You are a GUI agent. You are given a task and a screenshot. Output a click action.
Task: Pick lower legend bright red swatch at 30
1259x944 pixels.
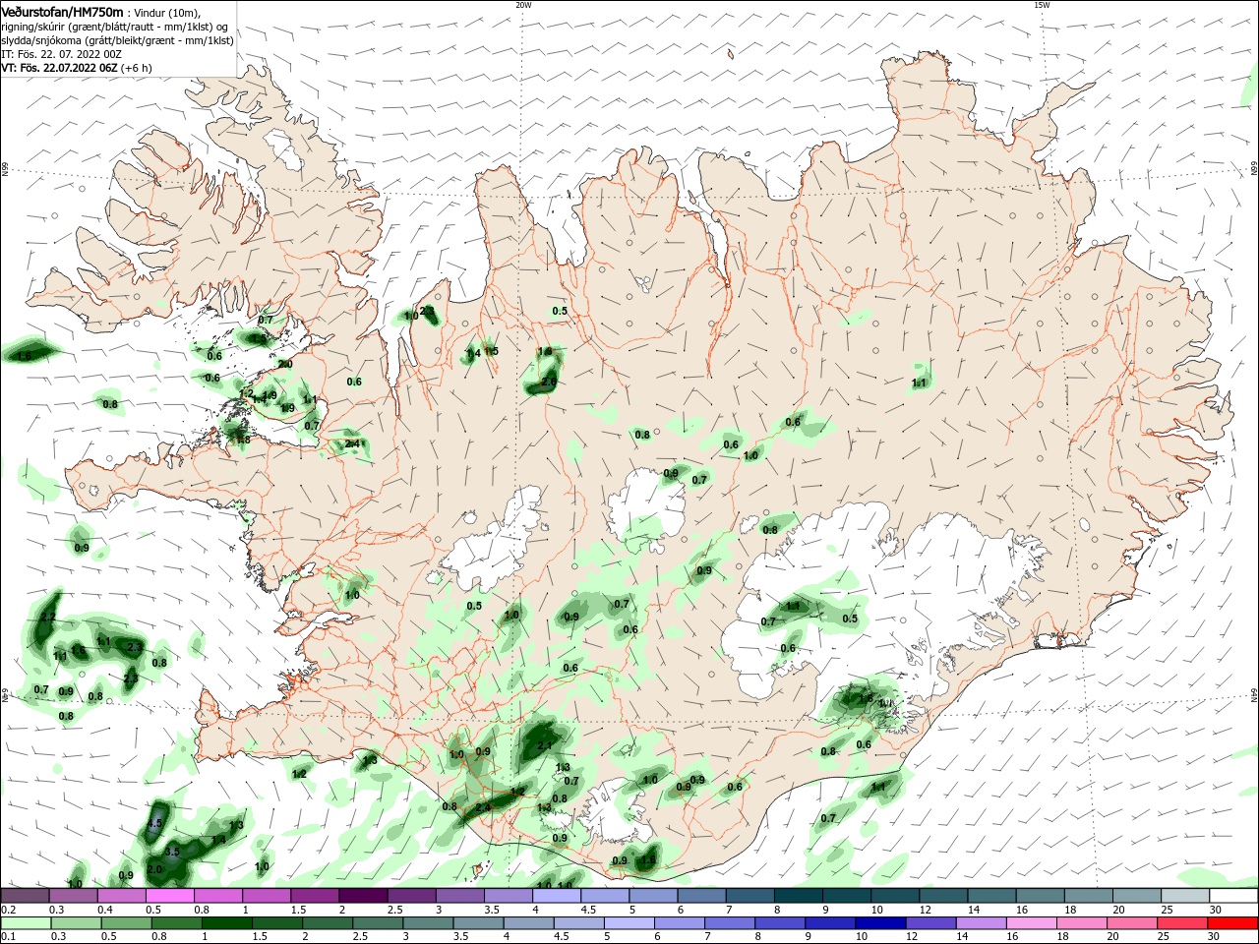(x=1233, y=923)
